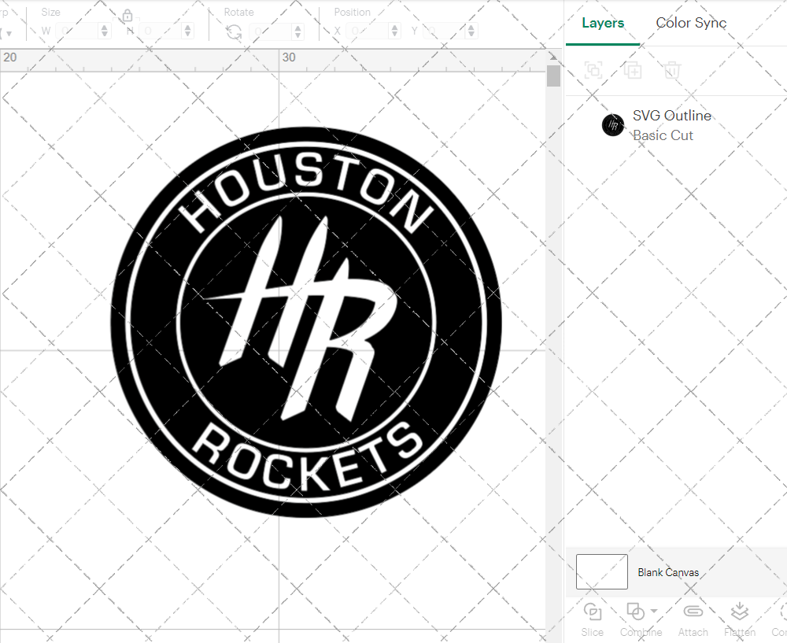Viewport: 787px width, 643px height.
Task: Click the Blank Canvas white color swatch
Action: coord(601,572)
